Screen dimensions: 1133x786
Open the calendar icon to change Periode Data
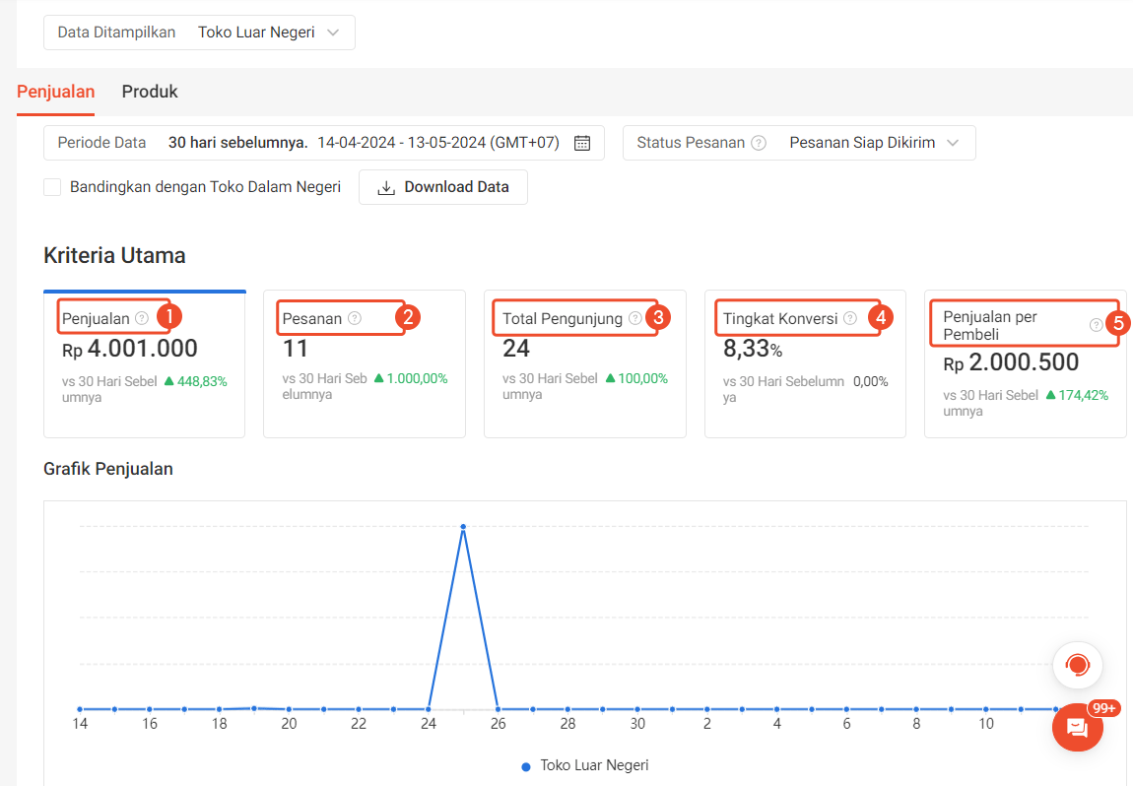click(x=581, y=143)
